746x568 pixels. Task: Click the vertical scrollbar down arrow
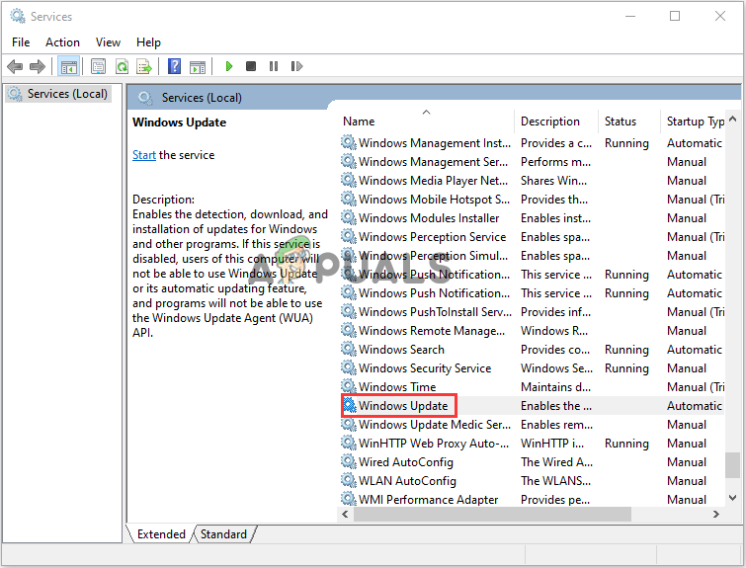(733, 498)
